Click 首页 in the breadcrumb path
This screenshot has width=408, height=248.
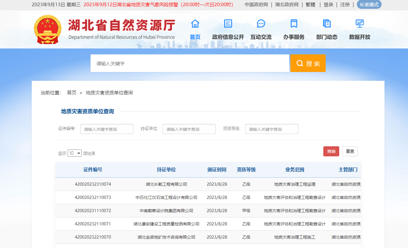pyautogui.click(x=72, y=93)
